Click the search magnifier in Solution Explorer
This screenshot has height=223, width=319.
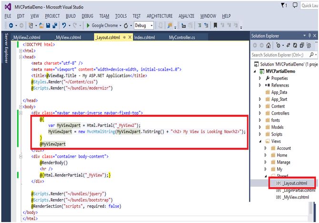coord(311,55)
